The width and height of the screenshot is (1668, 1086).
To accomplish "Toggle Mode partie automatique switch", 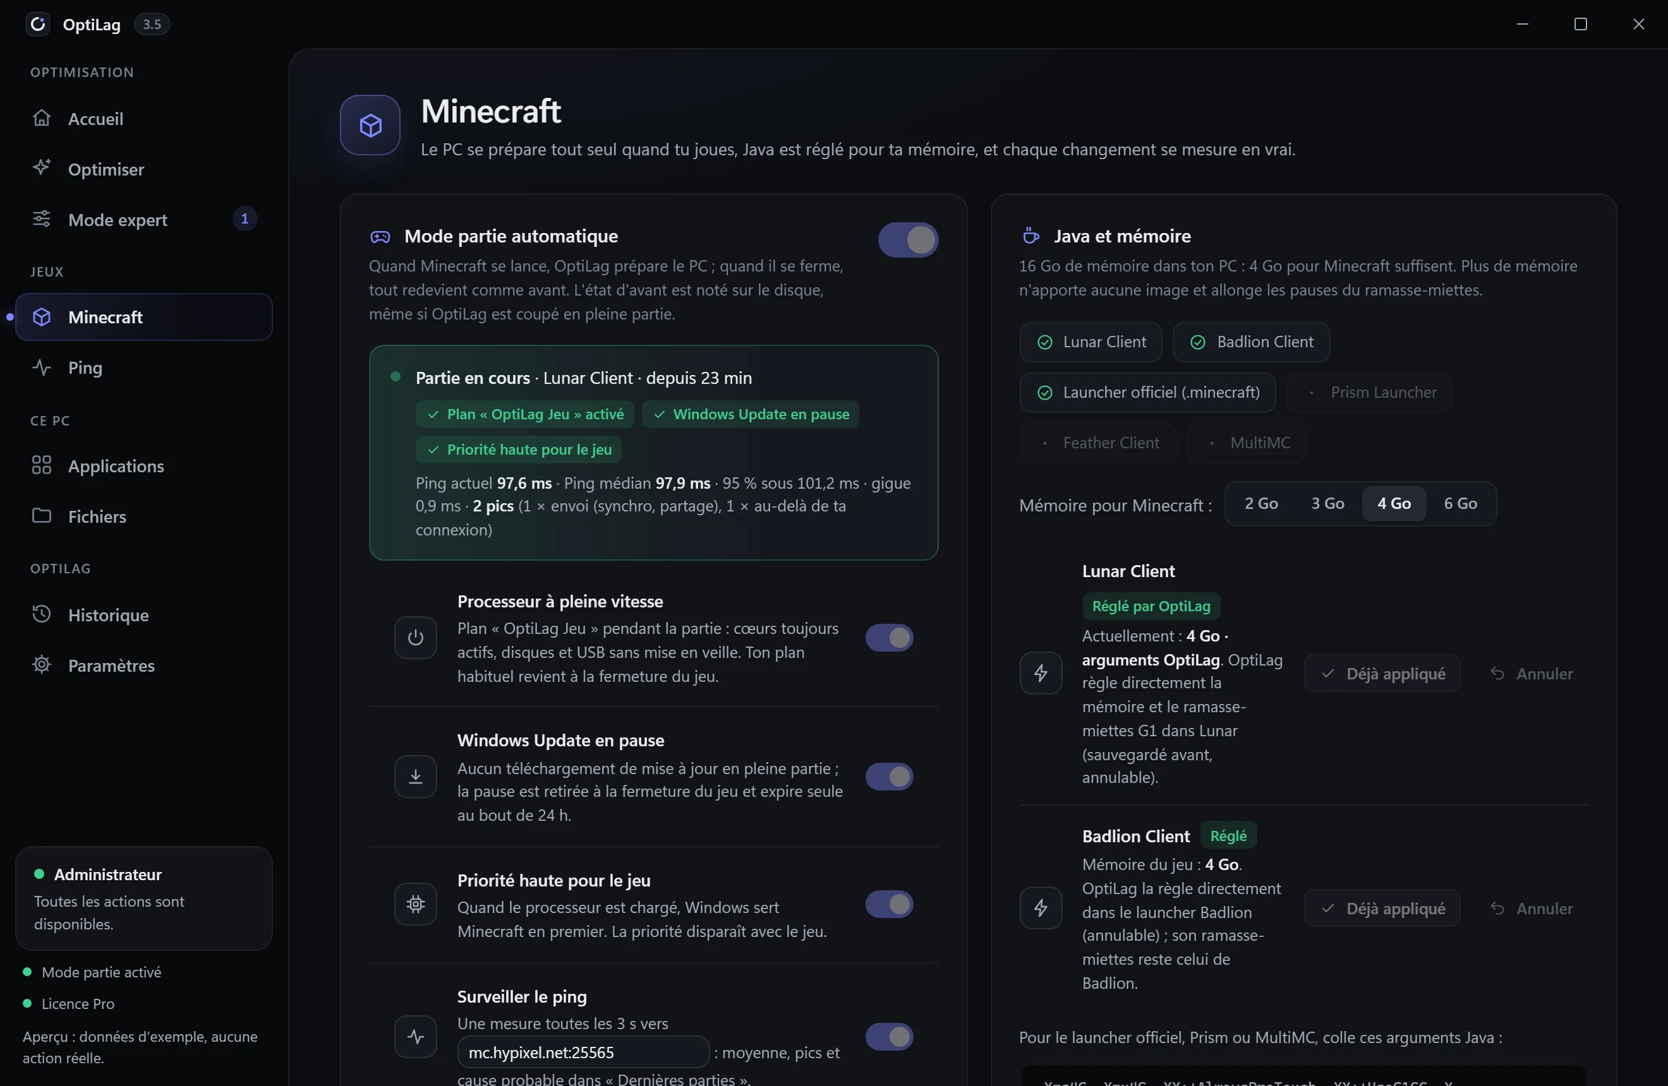I will pyautogui.click(x=909, y=240).
